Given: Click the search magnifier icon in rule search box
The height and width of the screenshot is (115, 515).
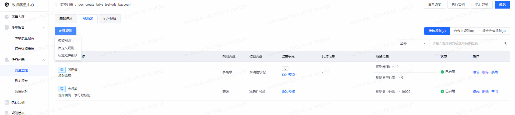Looking at the screenshot, I should click(505, 43).
